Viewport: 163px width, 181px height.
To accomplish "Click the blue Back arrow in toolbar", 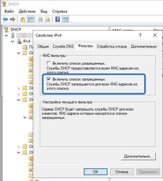I will pyautogui.click(x=5, y=19).
